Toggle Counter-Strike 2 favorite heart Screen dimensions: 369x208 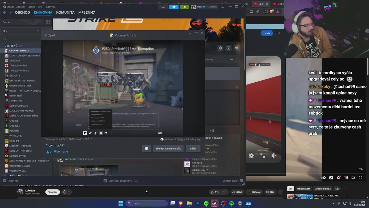237,48
